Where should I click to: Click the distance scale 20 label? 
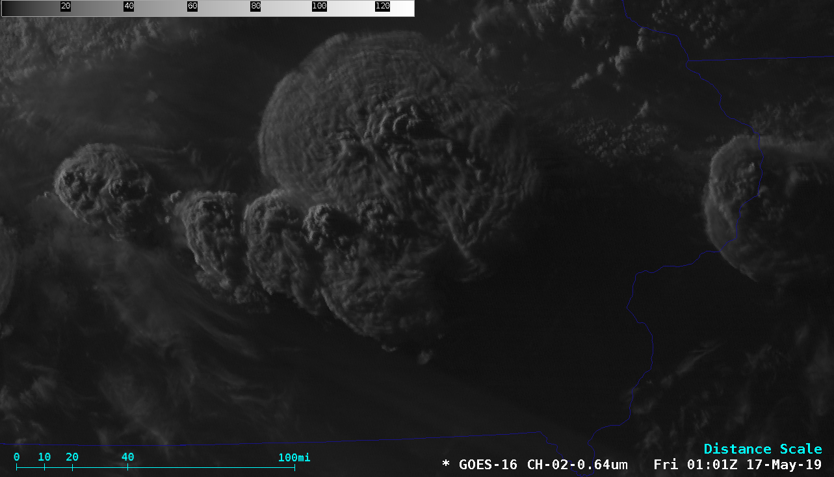(x=72, y=457)
